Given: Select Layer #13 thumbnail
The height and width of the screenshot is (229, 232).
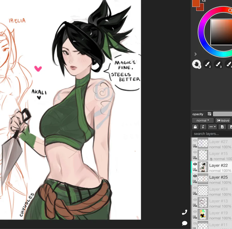Looking at the screenshot, I should pyautogui.click(x=203, y=202).
